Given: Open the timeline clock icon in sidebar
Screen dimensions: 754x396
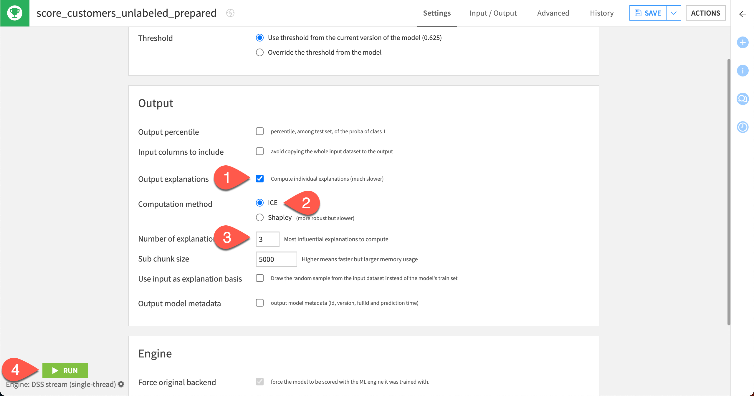Looking at the screenshot, I should [x=743, y=127].
